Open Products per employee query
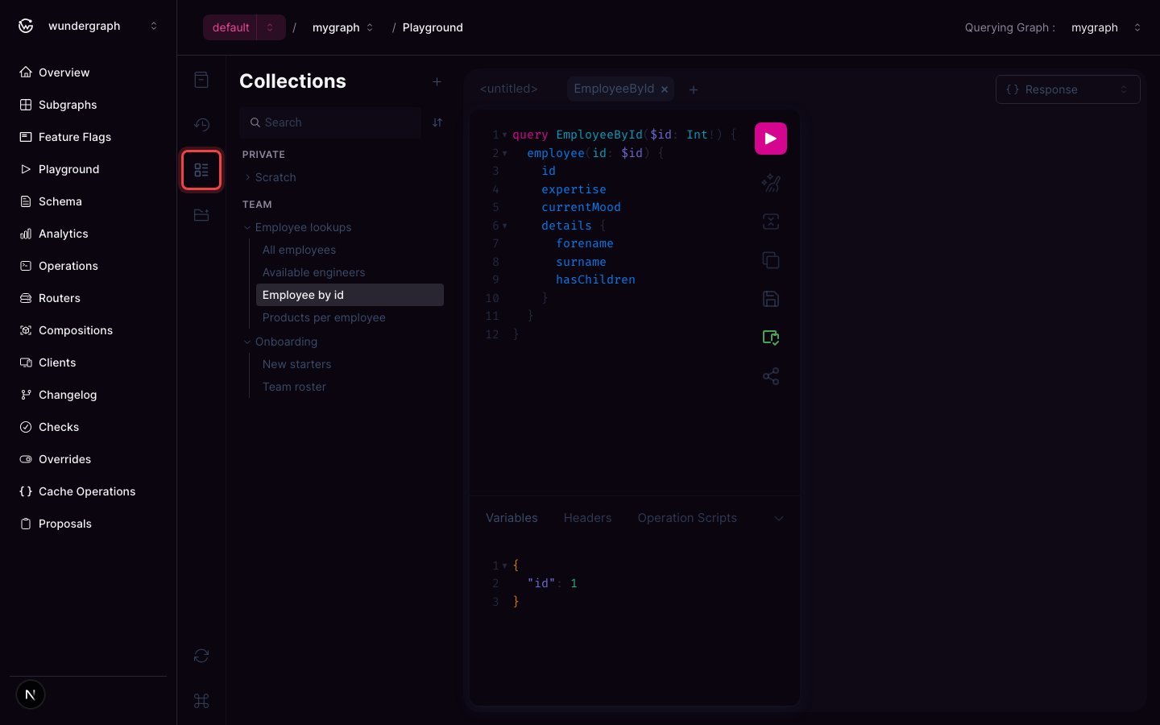Viewport: 1160px width, 725px height. [x=350, y=317]
